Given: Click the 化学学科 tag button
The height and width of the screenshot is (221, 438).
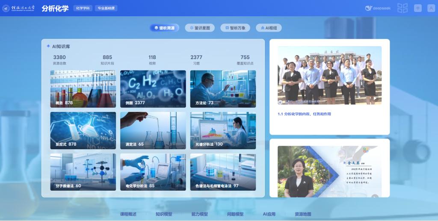Looking at the screenshot, I should [x=83, y=8].
